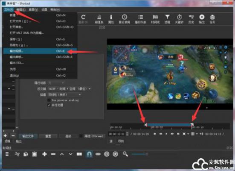
Task: Open the Jobs (任务) stack icon
Action: coord(212,17)
